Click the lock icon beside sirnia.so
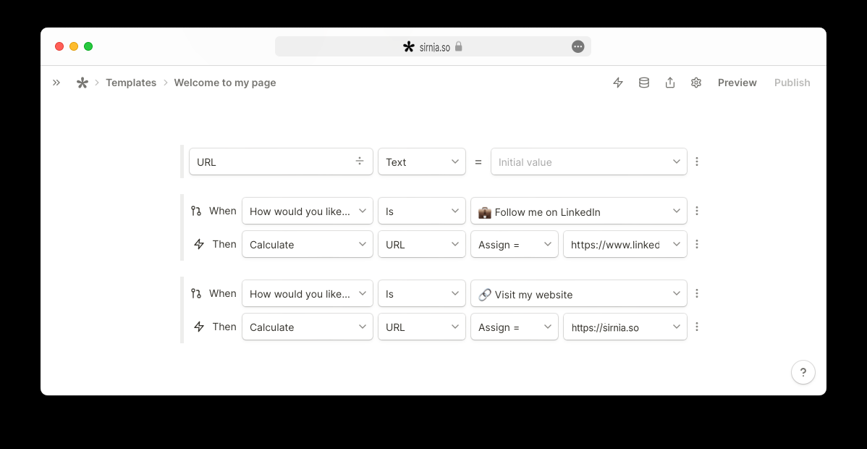The width and height of the screenshot is (867, 449). point(458,46)
